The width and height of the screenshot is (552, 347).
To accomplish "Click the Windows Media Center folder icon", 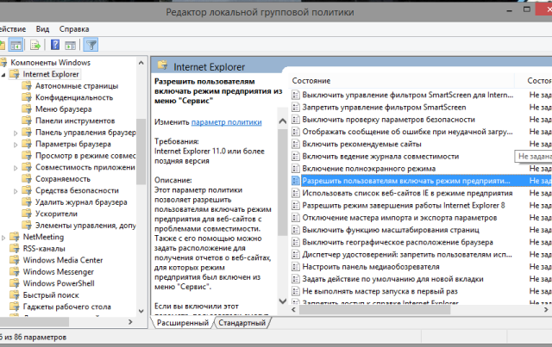I will coord(15,260).
